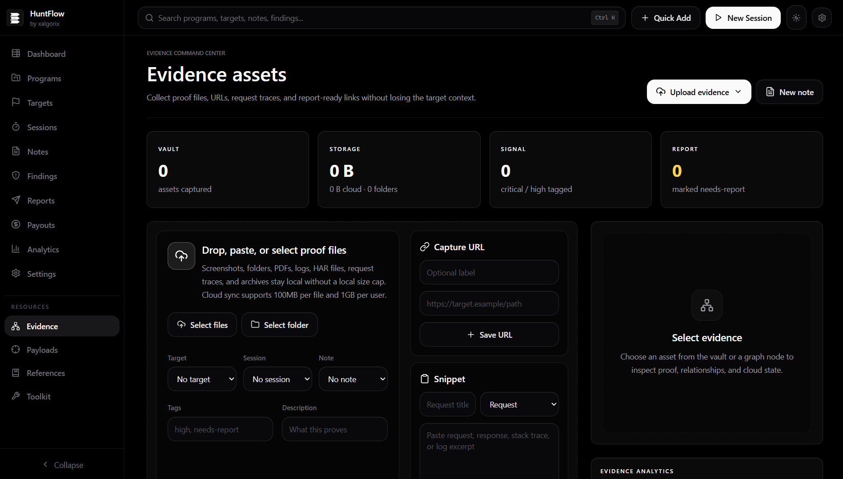The image size is (843, 479).
Task: Open the Session dropdown showing No session
Action: coord(277,379)
